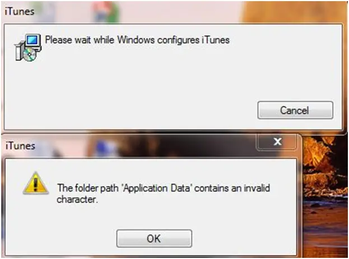This screenshot has height=259, width=349.
Task: Click 'Please wait while Windows configures iTunes' text
Action: [x=137, y=40]
